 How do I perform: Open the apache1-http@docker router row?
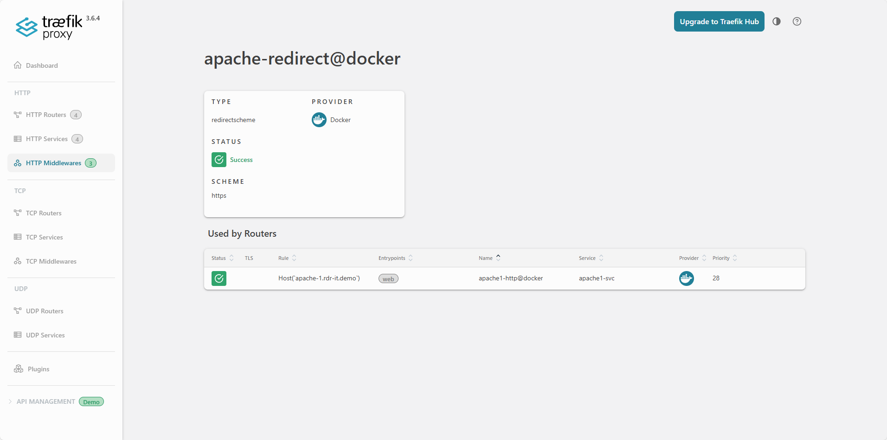[x=510, y=278]
